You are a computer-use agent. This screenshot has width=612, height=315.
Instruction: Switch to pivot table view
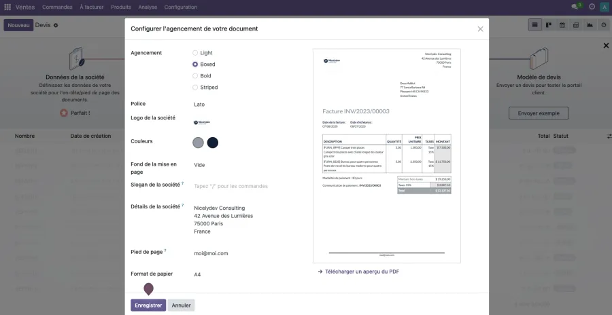pyautogui.click(x=576, y=25)
